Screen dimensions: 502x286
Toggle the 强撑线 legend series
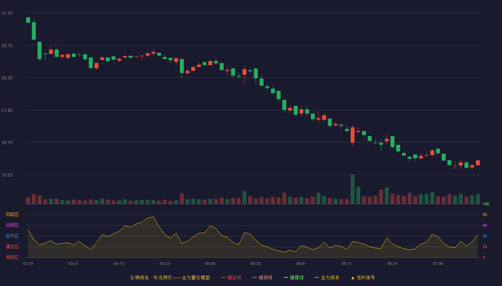(x=294, y=277)
